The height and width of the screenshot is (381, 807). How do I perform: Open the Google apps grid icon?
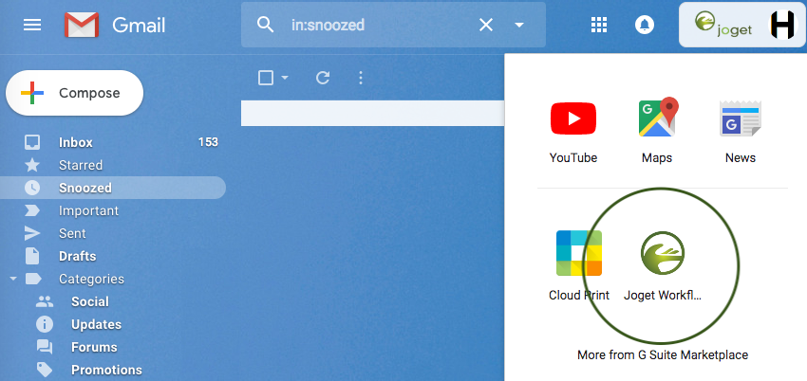click(x=599, y=25)
